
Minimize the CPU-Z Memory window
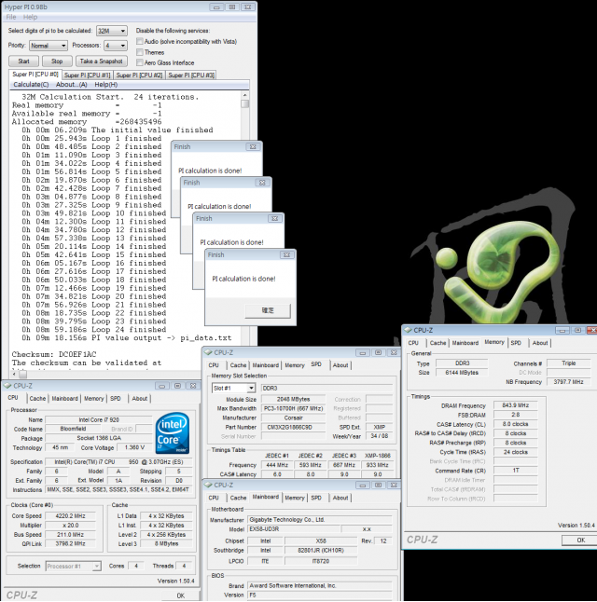(x=562, y=330)
